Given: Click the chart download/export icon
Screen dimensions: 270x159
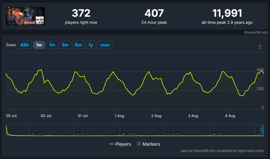Looking at the screenshot, I should pos(260,46).
